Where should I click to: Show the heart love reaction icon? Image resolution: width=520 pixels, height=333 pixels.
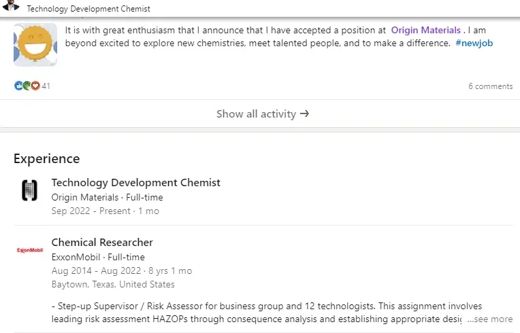click(x=35, y=86)
